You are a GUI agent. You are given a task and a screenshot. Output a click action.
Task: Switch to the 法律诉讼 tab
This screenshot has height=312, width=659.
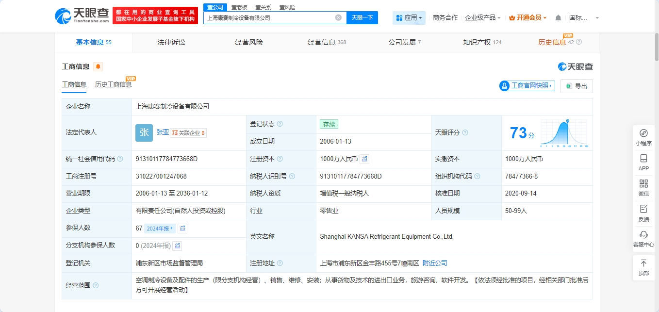[171, 42]
